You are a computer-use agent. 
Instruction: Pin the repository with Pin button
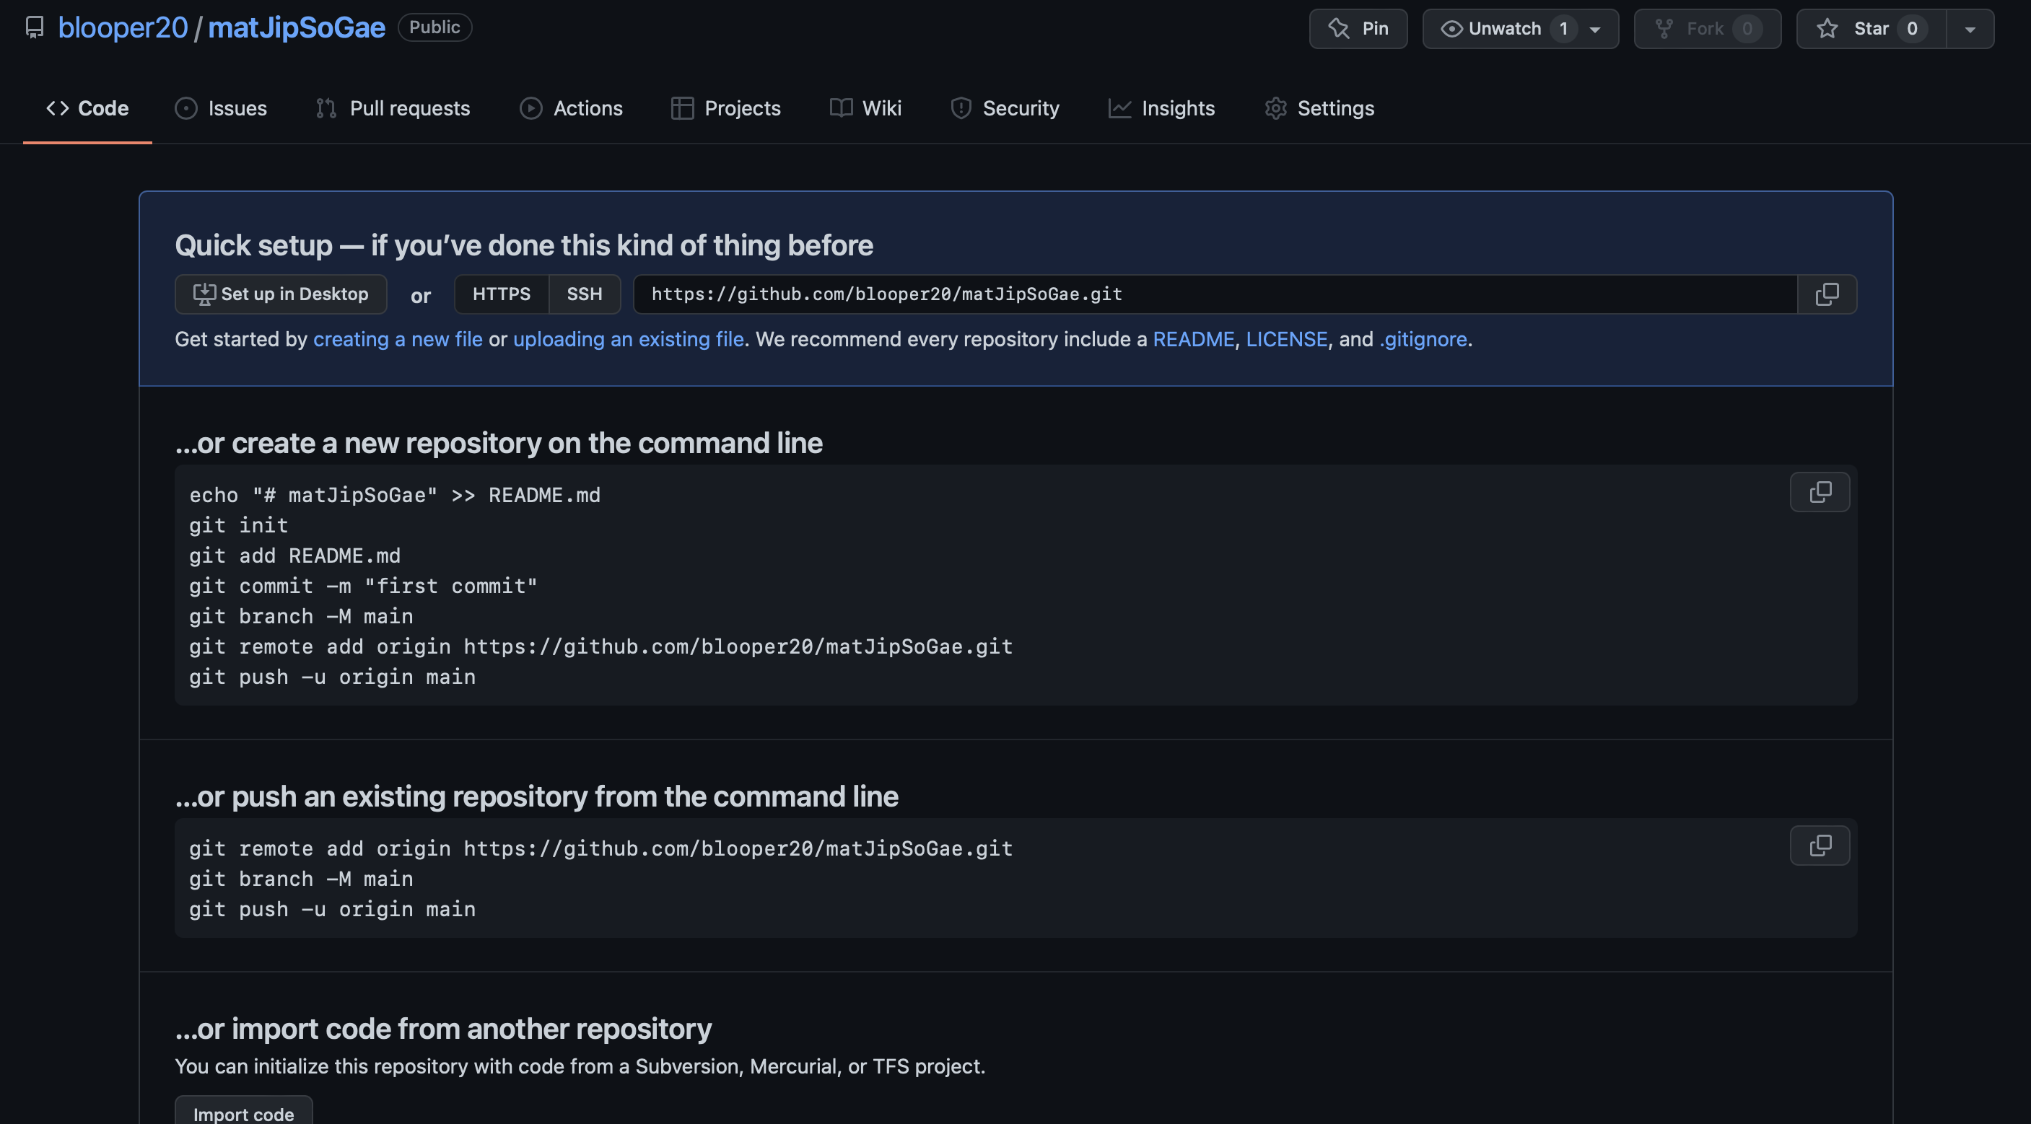pyautogui.click(x=1358, y=29)
